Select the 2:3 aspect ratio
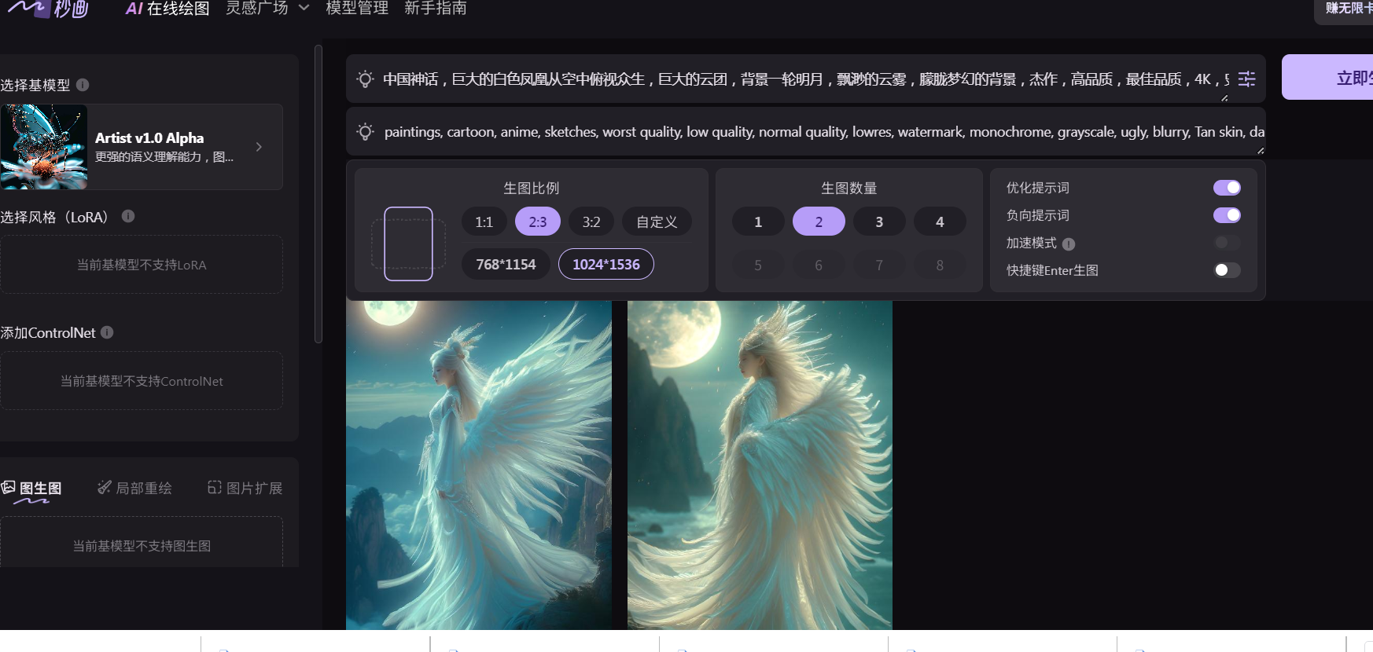The width and height of the screenshot is (1373, 652). click(538, 222)
